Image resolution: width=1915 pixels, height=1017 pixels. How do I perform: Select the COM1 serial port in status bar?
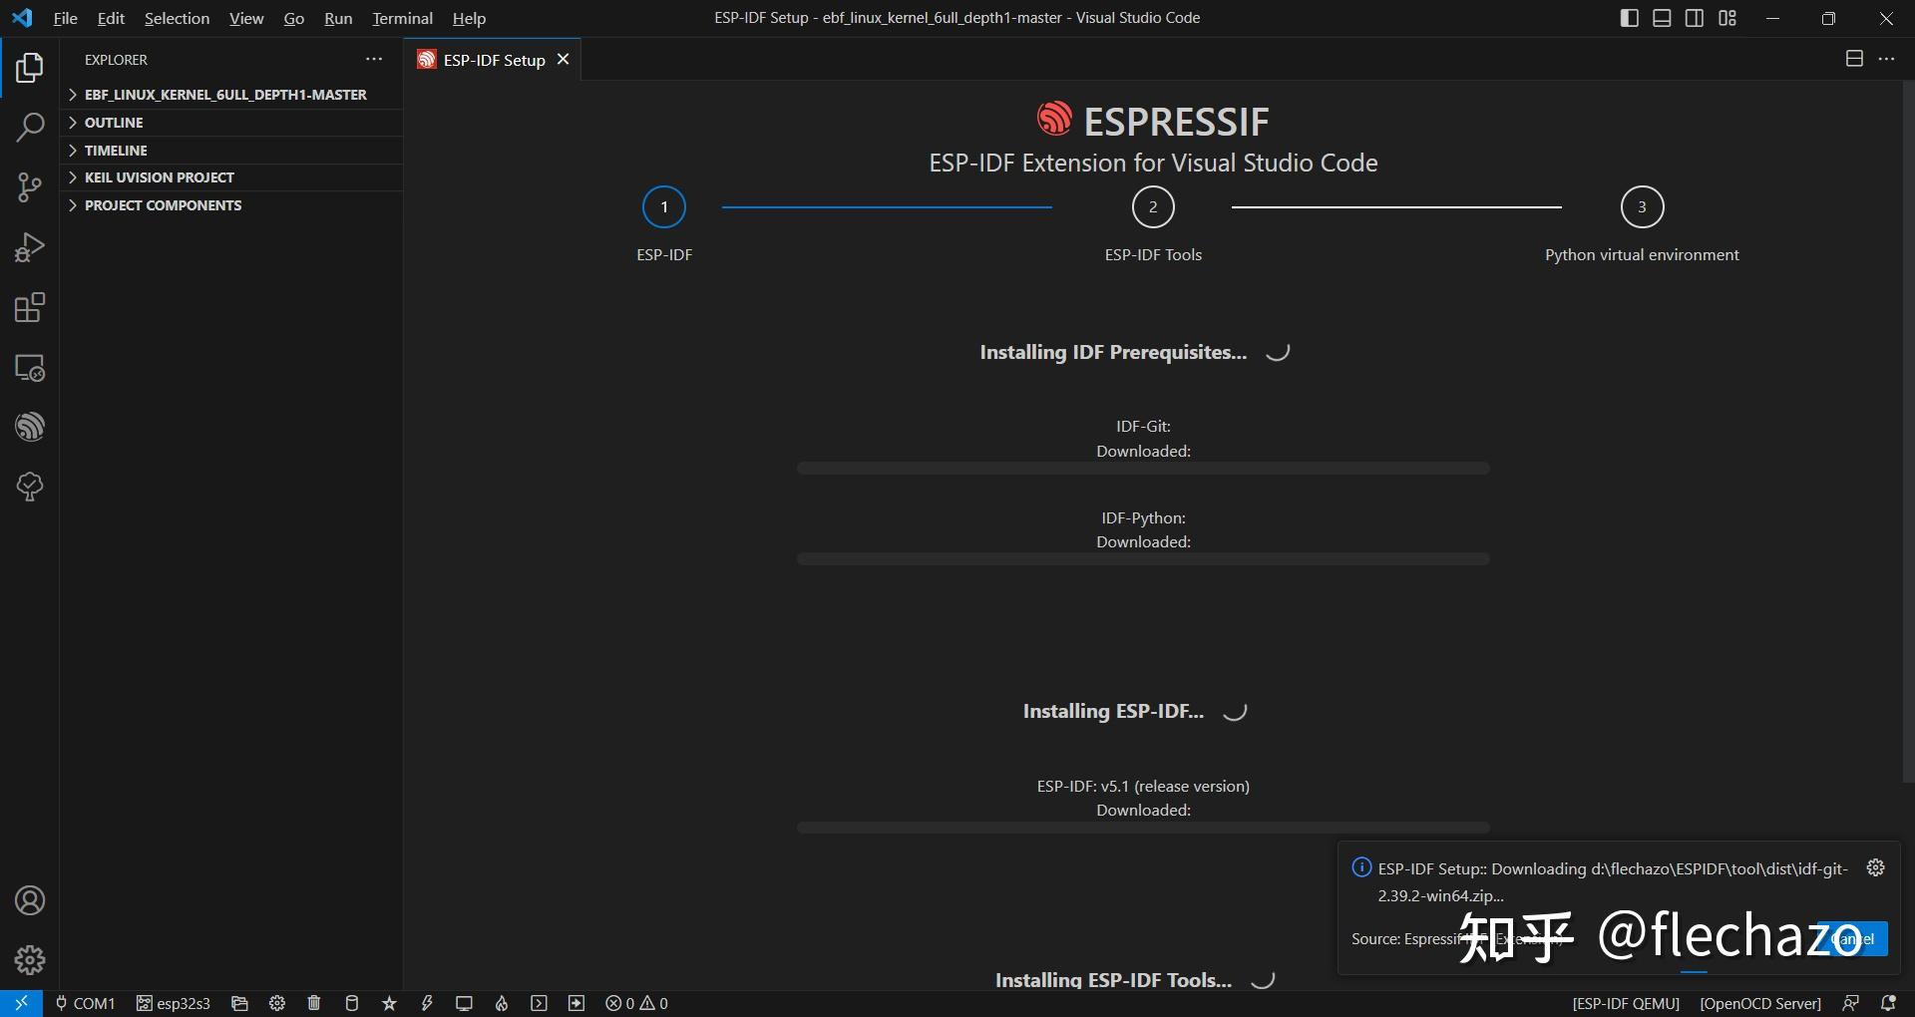point(86,1003)
